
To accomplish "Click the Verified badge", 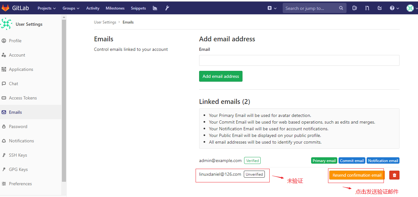I will click(x=252, y=160).
